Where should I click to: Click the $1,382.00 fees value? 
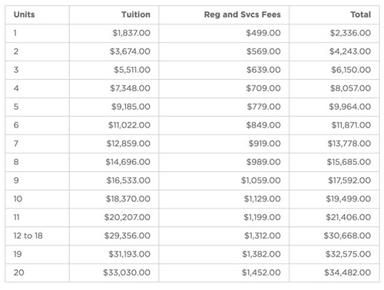click(261, 254)
